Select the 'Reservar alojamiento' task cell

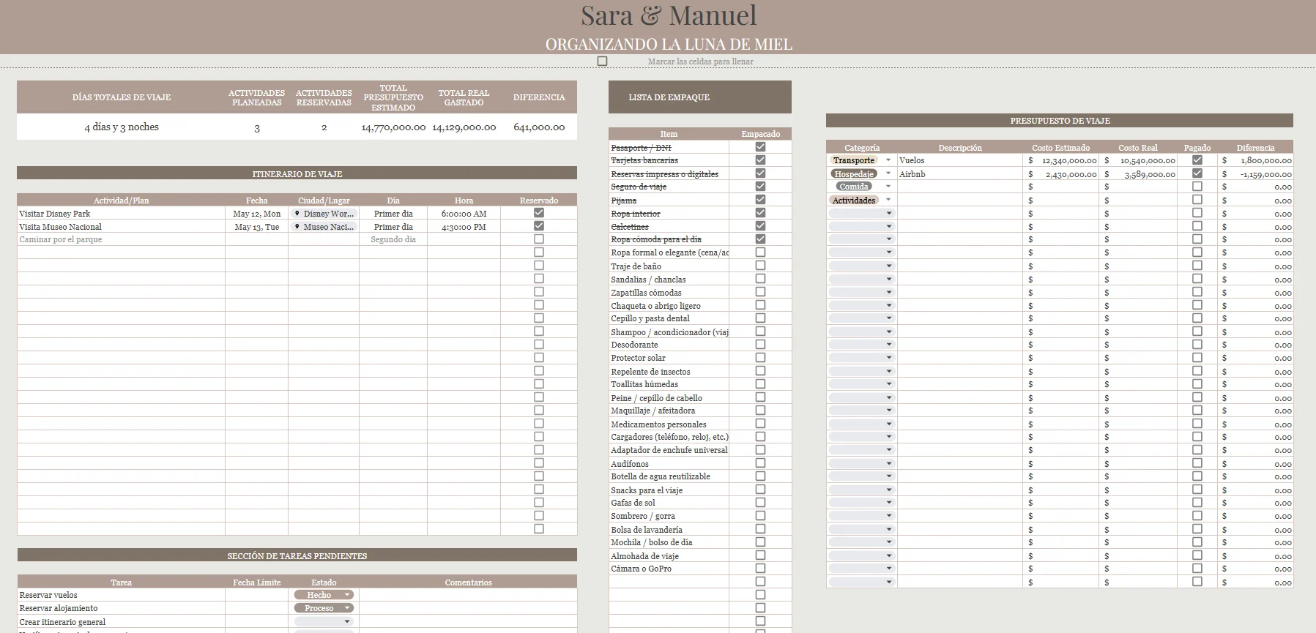pyautogui.click(x=121, y=608)
